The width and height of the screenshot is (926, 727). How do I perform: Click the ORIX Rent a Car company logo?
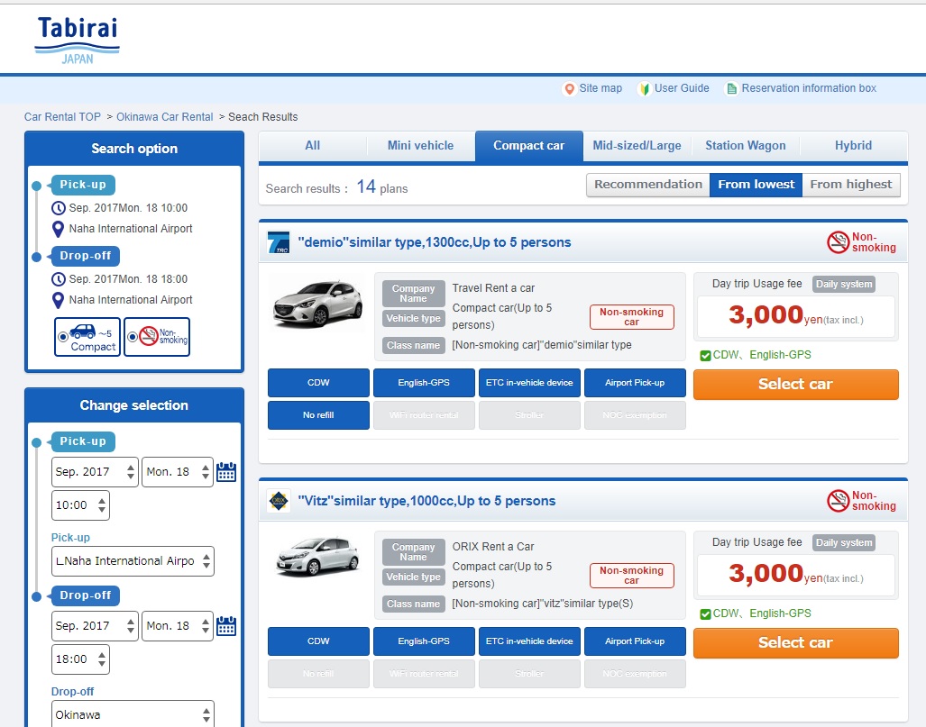coord(279,501)
